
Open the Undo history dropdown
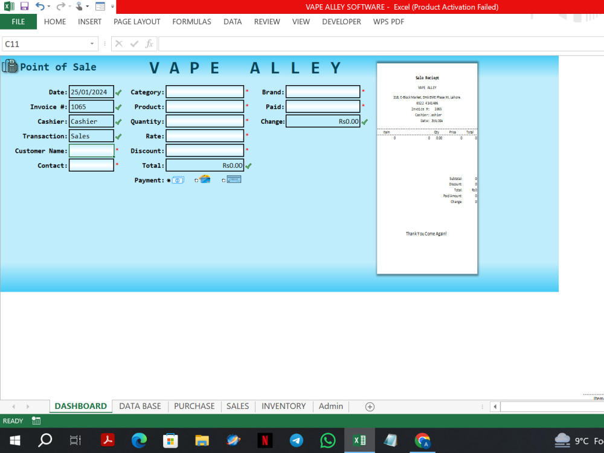[49, 7]
